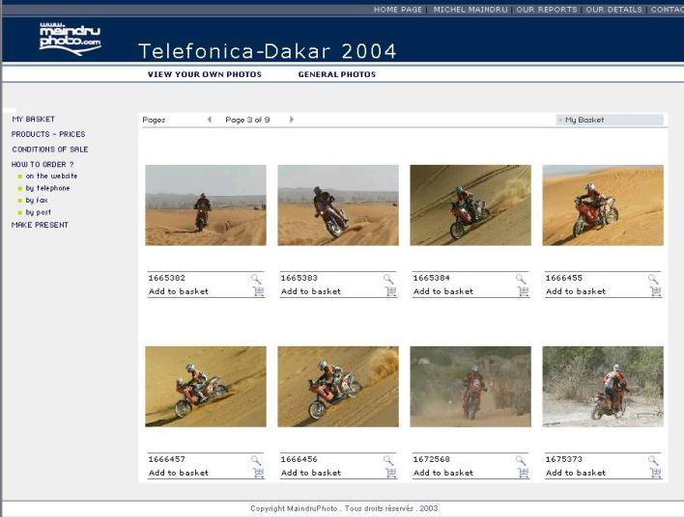Click Add to basket text for 1675373
The width and height of the screenshot is (684, 517).
tap(576, 473)
